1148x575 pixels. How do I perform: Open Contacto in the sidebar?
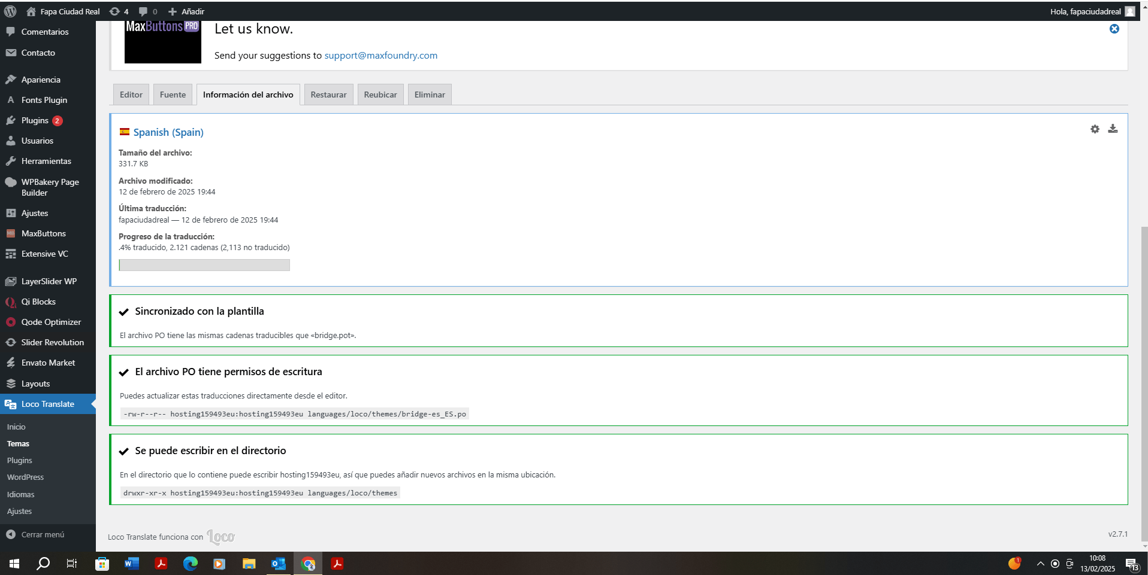tap(48, 53)
